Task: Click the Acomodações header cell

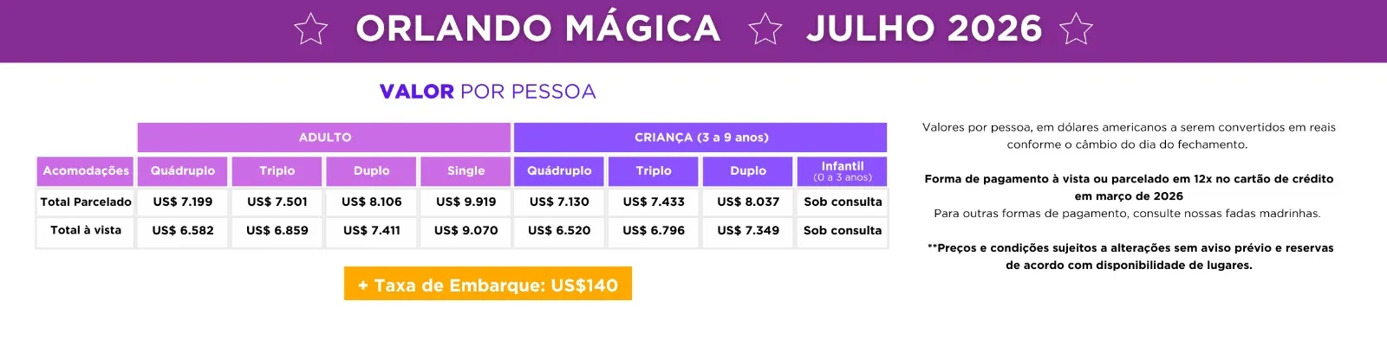Action: coord(85,171)
